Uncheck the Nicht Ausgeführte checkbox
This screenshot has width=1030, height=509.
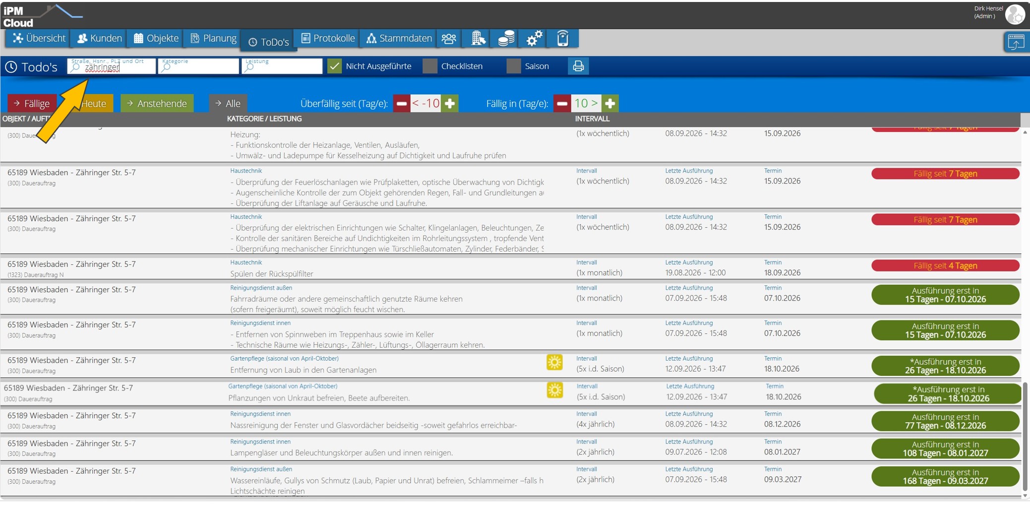[335, 66]
